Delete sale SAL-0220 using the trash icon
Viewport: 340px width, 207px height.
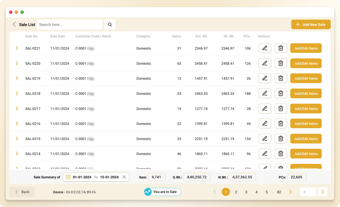point(280,63)
